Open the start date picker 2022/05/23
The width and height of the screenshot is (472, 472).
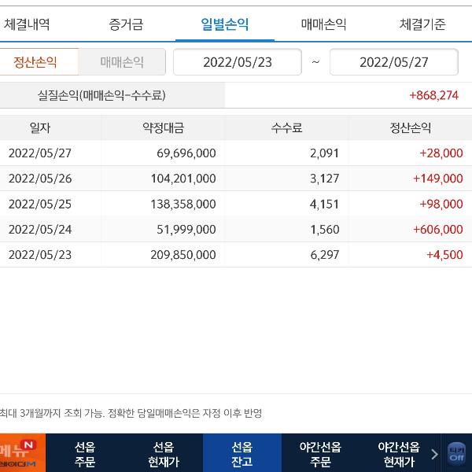click(237, 62)
